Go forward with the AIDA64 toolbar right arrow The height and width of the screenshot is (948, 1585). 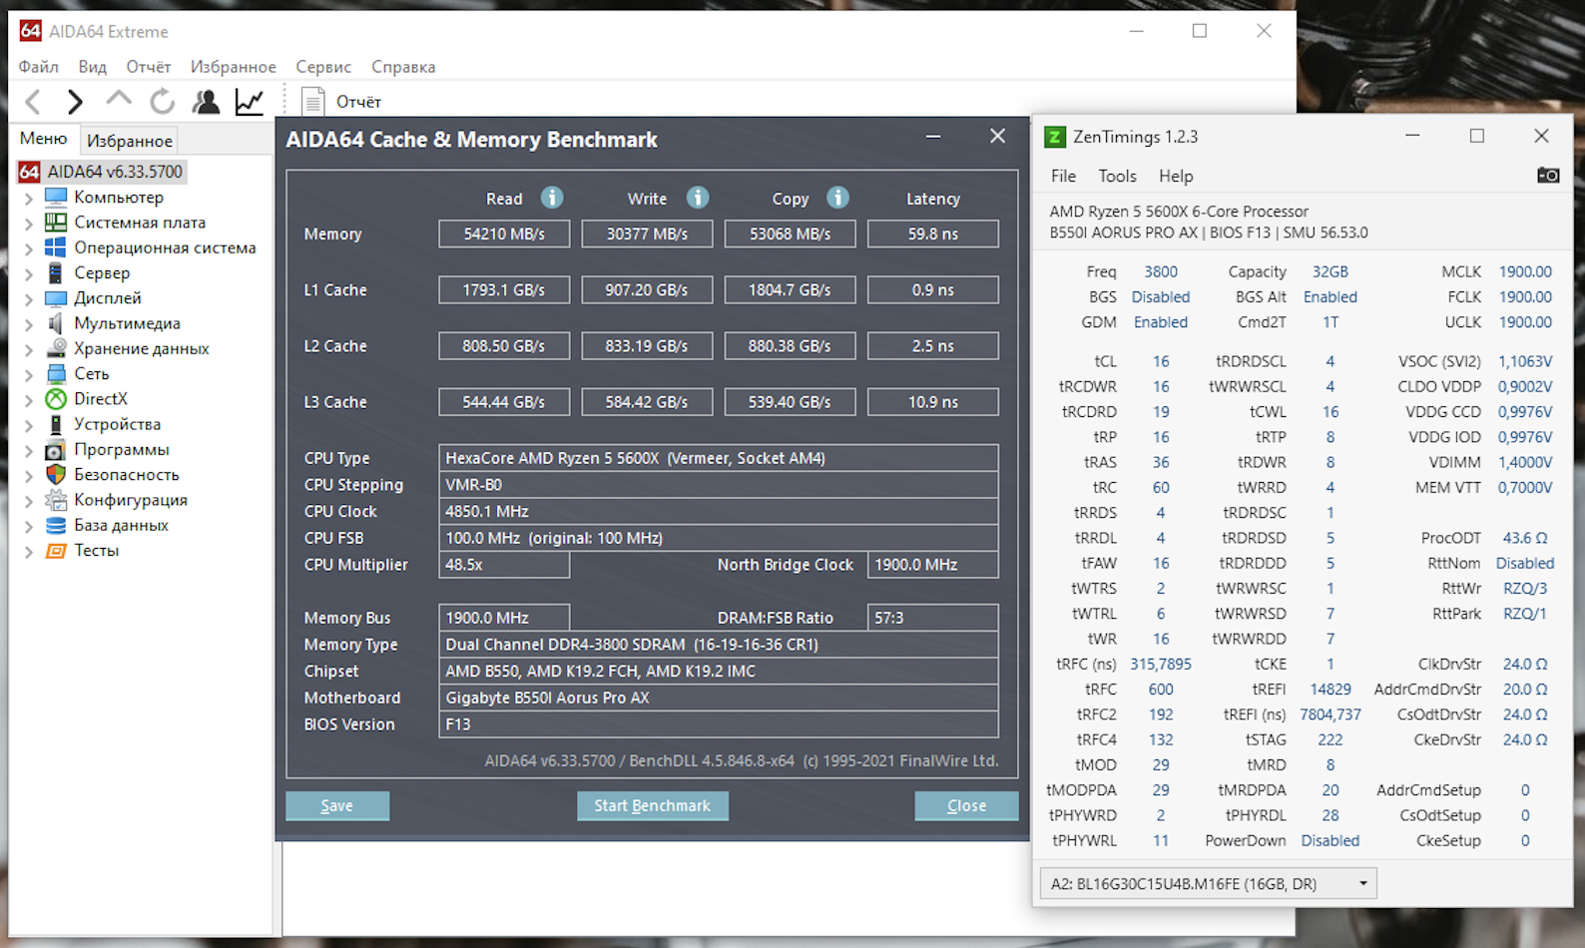click(x=75, y=101)
